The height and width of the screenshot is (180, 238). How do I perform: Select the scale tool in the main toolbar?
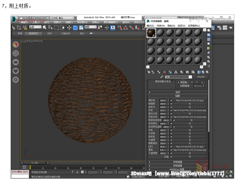[81, 27]
